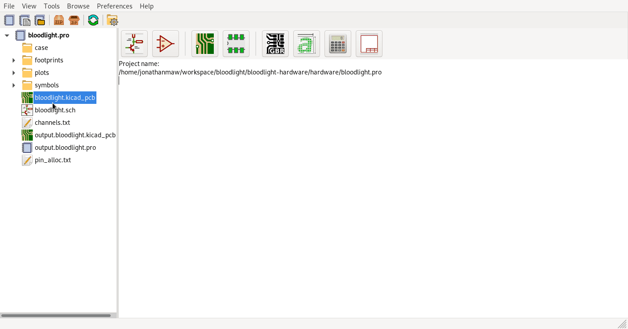Click the bloodlight.sch schematic icon
Viewport: 628px width, 329px height.
tap(27, 110)
